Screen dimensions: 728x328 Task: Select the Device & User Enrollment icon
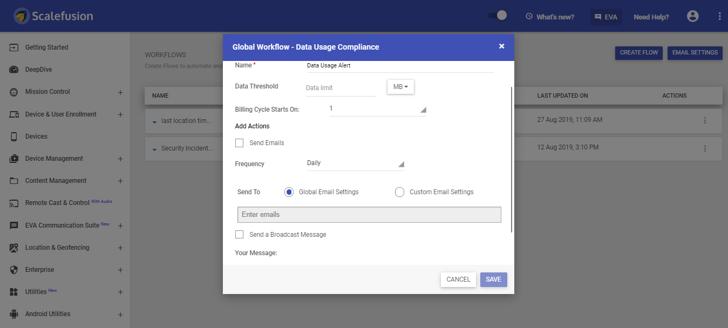(14, 114)
